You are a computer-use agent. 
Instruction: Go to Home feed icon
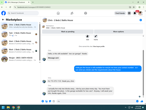(58, 13)
